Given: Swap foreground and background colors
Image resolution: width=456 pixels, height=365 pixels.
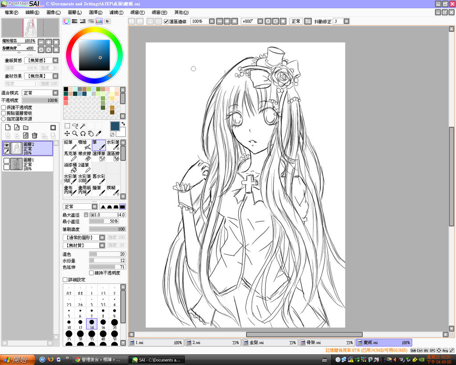Looking at the screenshot, I should 123,124.
